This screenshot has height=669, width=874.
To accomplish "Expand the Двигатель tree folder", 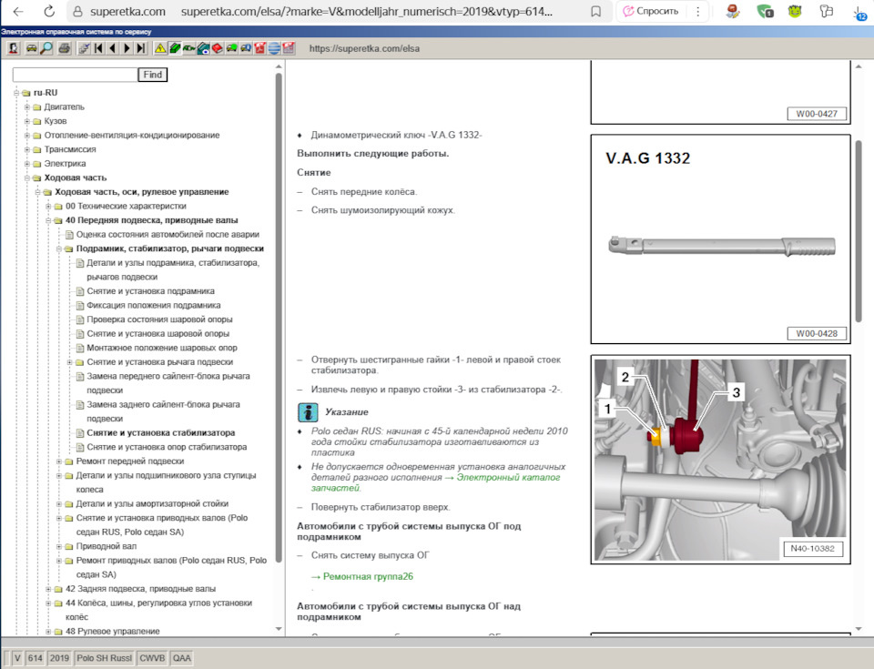I will (26, 107).
